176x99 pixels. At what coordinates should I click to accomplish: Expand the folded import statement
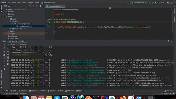pyautogui.click(x=63, y=14)
